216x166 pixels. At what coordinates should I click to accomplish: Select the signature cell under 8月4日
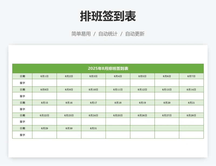tap(118, 83)
